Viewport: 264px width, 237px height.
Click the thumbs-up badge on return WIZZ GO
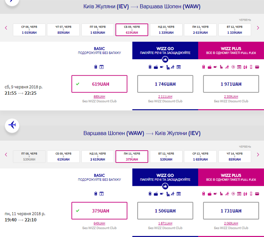(165, 186)
